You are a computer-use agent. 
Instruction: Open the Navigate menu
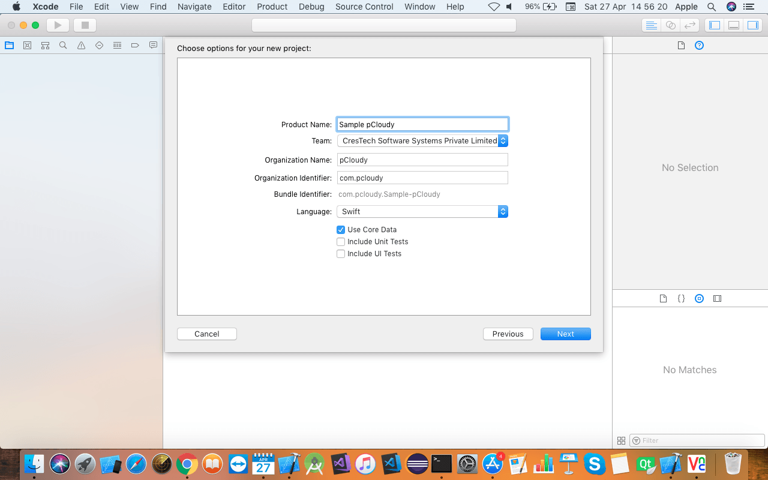click(194, 7)
